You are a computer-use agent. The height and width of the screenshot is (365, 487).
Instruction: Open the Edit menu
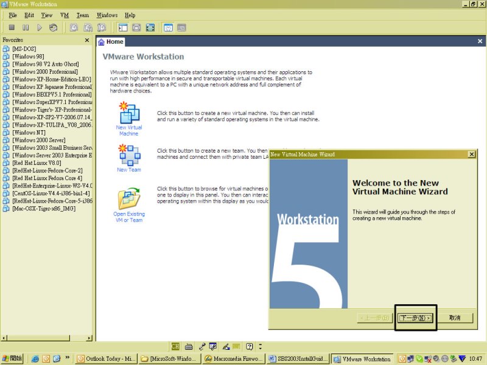coord(29,15)
